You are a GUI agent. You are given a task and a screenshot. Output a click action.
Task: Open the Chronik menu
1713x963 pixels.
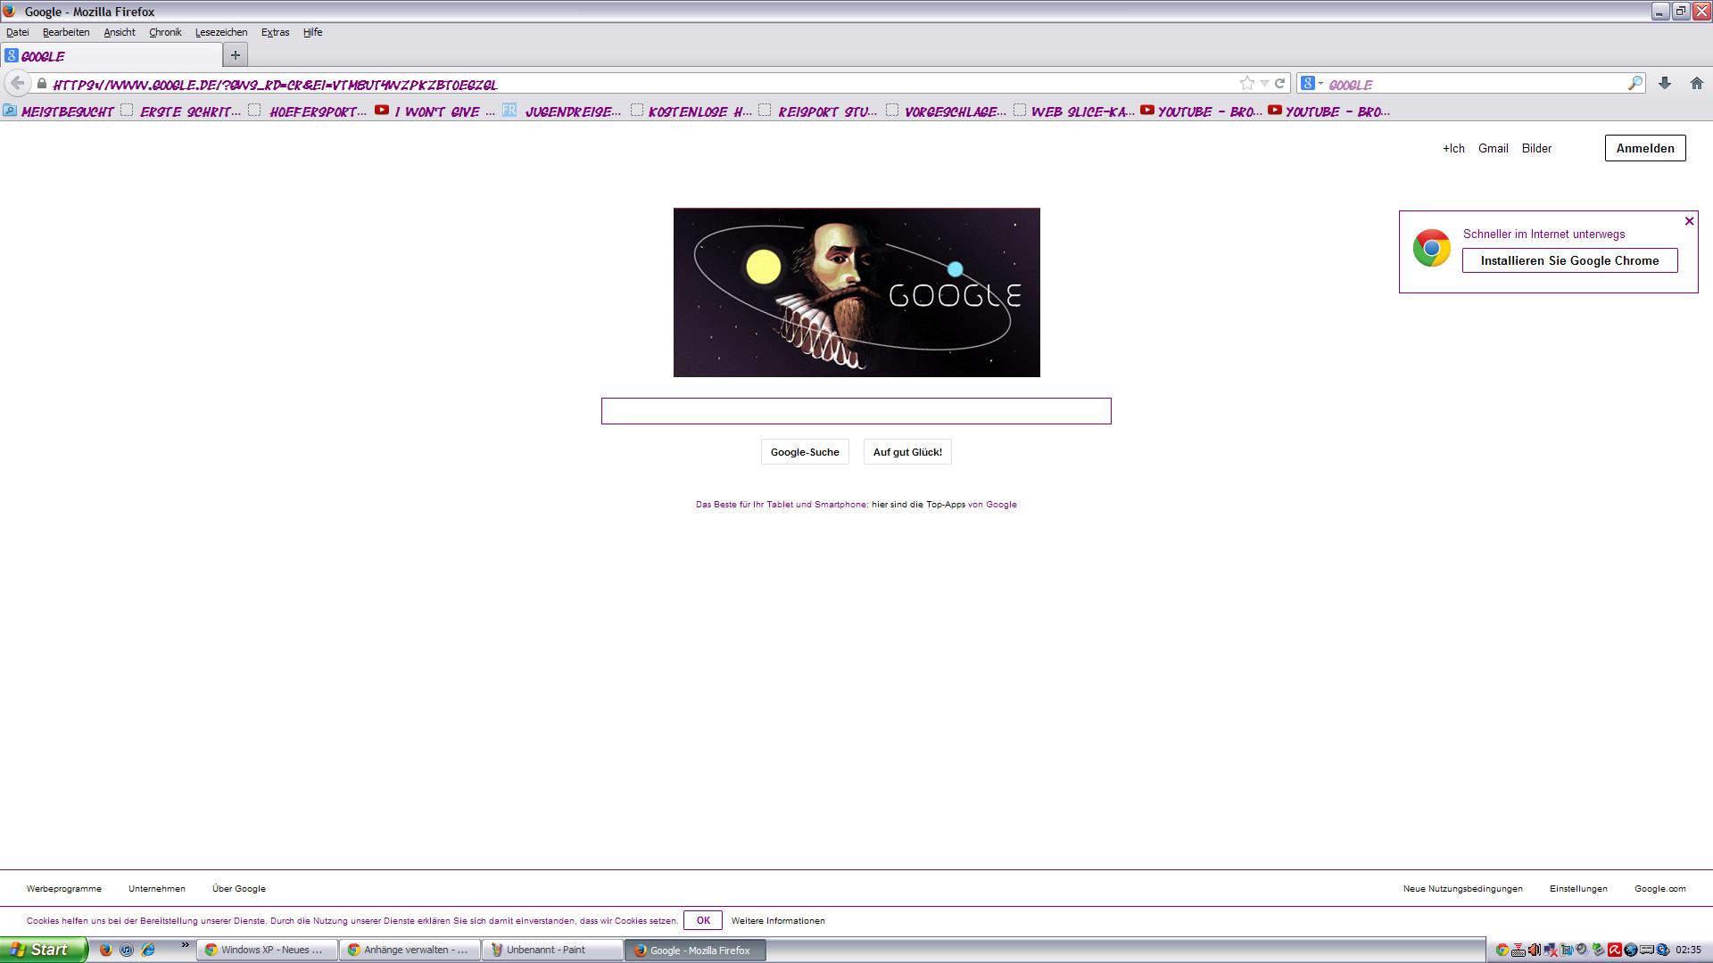pyautogui.click(x=165, y=32)
